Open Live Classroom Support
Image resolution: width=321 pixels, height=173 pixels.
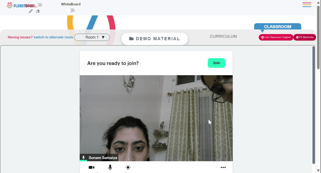tap(276, 37)
